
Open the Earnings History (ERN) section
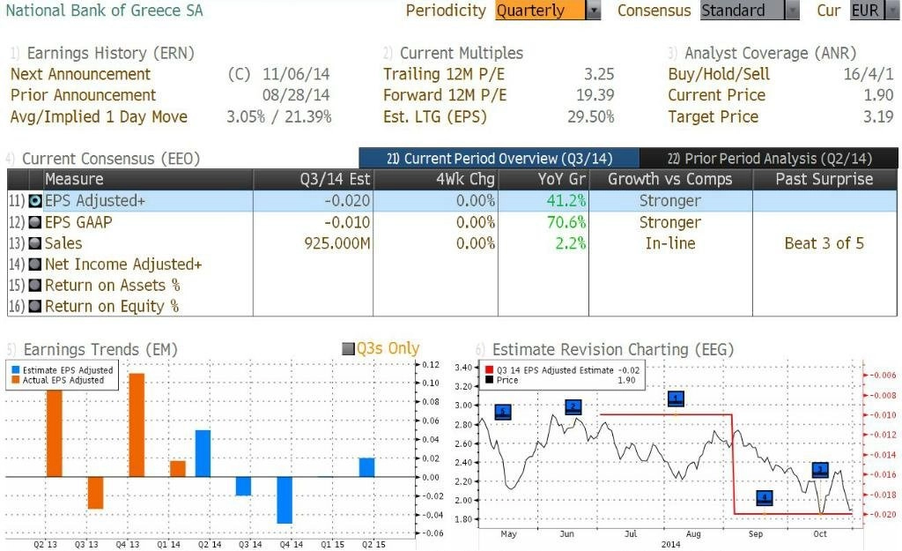click(x=110, y=53)
